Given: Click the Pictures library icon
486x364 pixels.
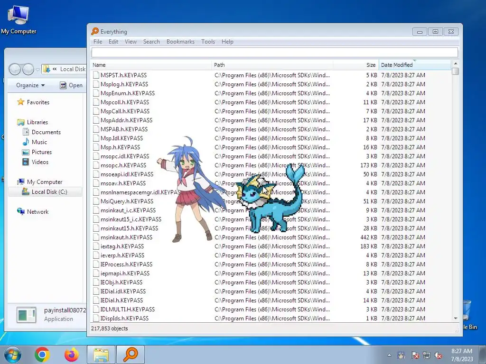Looking at the screenshot, I should (x=26, y=152).
